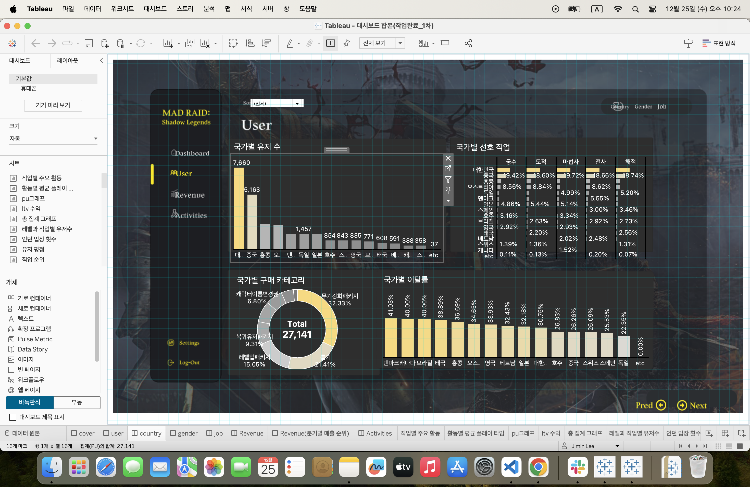Click the Job navigation label
The height and width of the screenshot is (487, 750).
pos(662,107)
